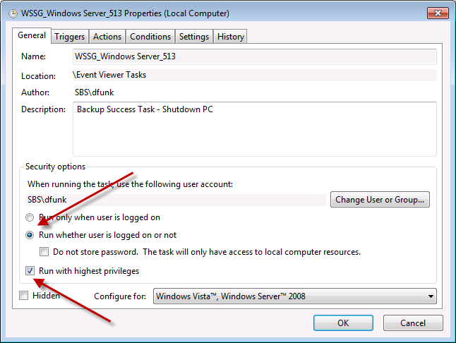
Task: Switch to the Triggers tab
Action: (x=69, y=37)
